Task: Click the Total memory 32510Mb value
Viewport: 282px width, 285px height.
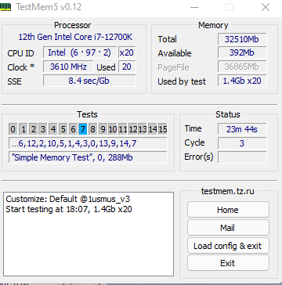Action: pos(242,39)
